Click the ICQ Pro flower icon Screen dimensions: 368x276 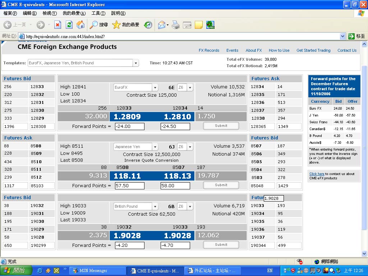[210, 25]
